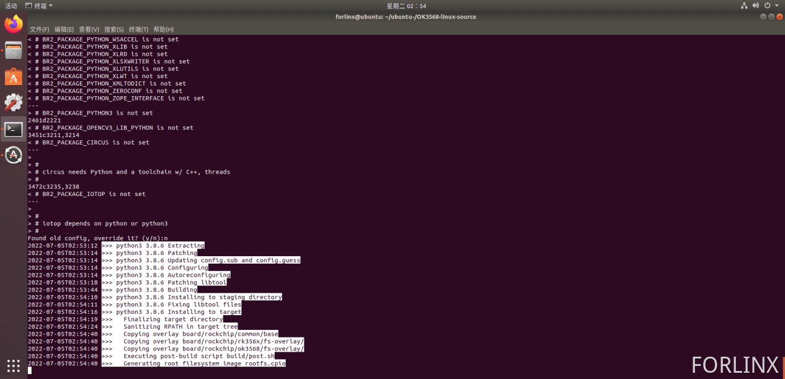Open the 编辑(E) menu
Image resolution: width=785 pixels, height=379 pixels.
[x=64, y=29]
